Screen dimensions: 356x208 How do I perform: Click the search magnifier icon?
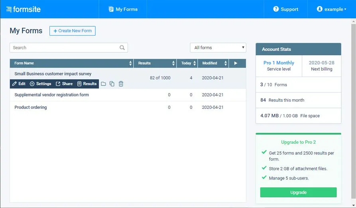[x=122, y=48]
